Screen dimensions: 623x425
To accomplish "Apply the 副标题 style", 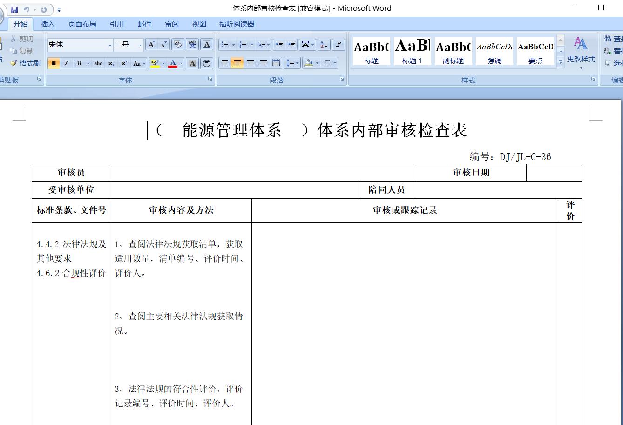I will [x=454, y=51].
